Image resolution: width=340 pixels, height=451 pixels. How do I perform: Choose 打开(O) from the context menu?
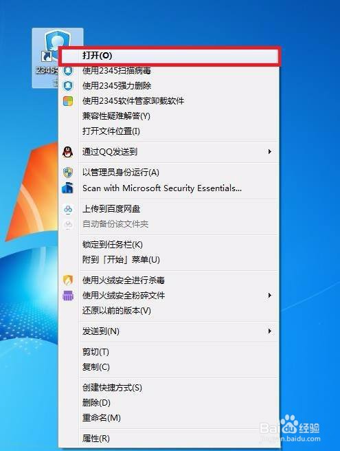click(x=170, y=56)
